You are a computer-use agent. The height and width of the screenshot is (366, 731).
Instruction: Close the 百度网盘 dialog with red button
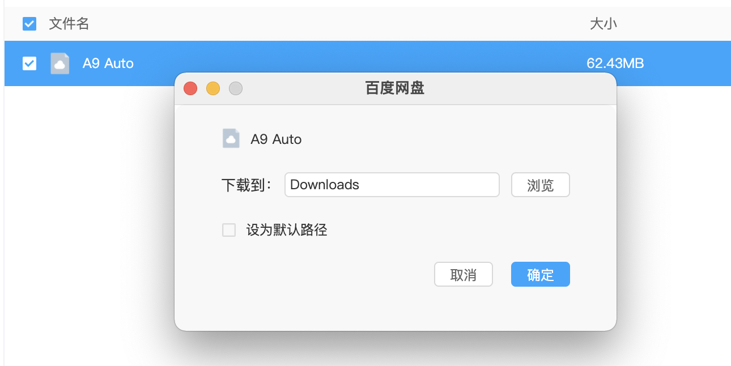pos(190,88)
